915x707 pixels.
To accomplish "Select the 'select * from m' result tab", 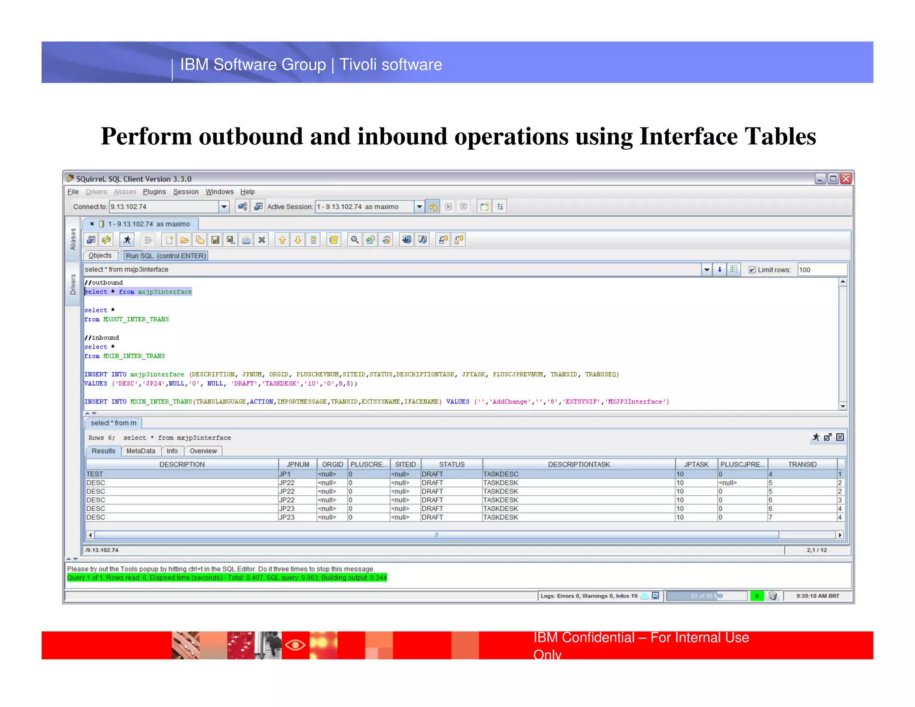I will 113,423.
